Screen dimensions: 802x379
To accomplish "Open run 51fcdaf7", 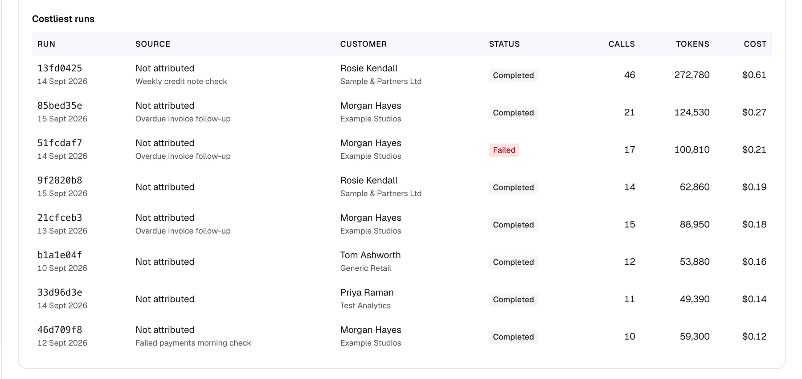I will coord(60,143).
